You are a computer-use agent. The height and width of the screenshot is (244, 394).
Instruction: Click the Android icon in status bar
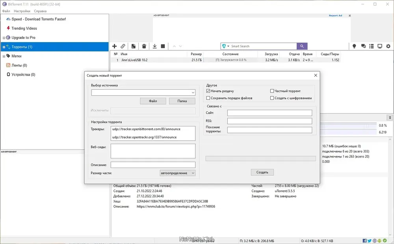(x=379, y=241)
